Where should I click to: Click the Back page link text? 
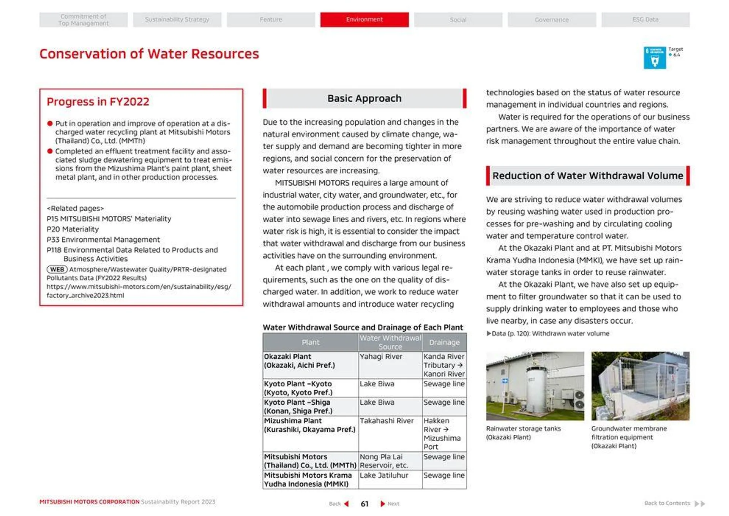tap(335, 504)
